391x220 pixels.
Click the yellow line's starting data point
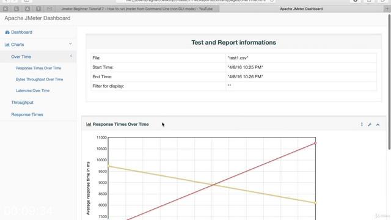(108, 166)
